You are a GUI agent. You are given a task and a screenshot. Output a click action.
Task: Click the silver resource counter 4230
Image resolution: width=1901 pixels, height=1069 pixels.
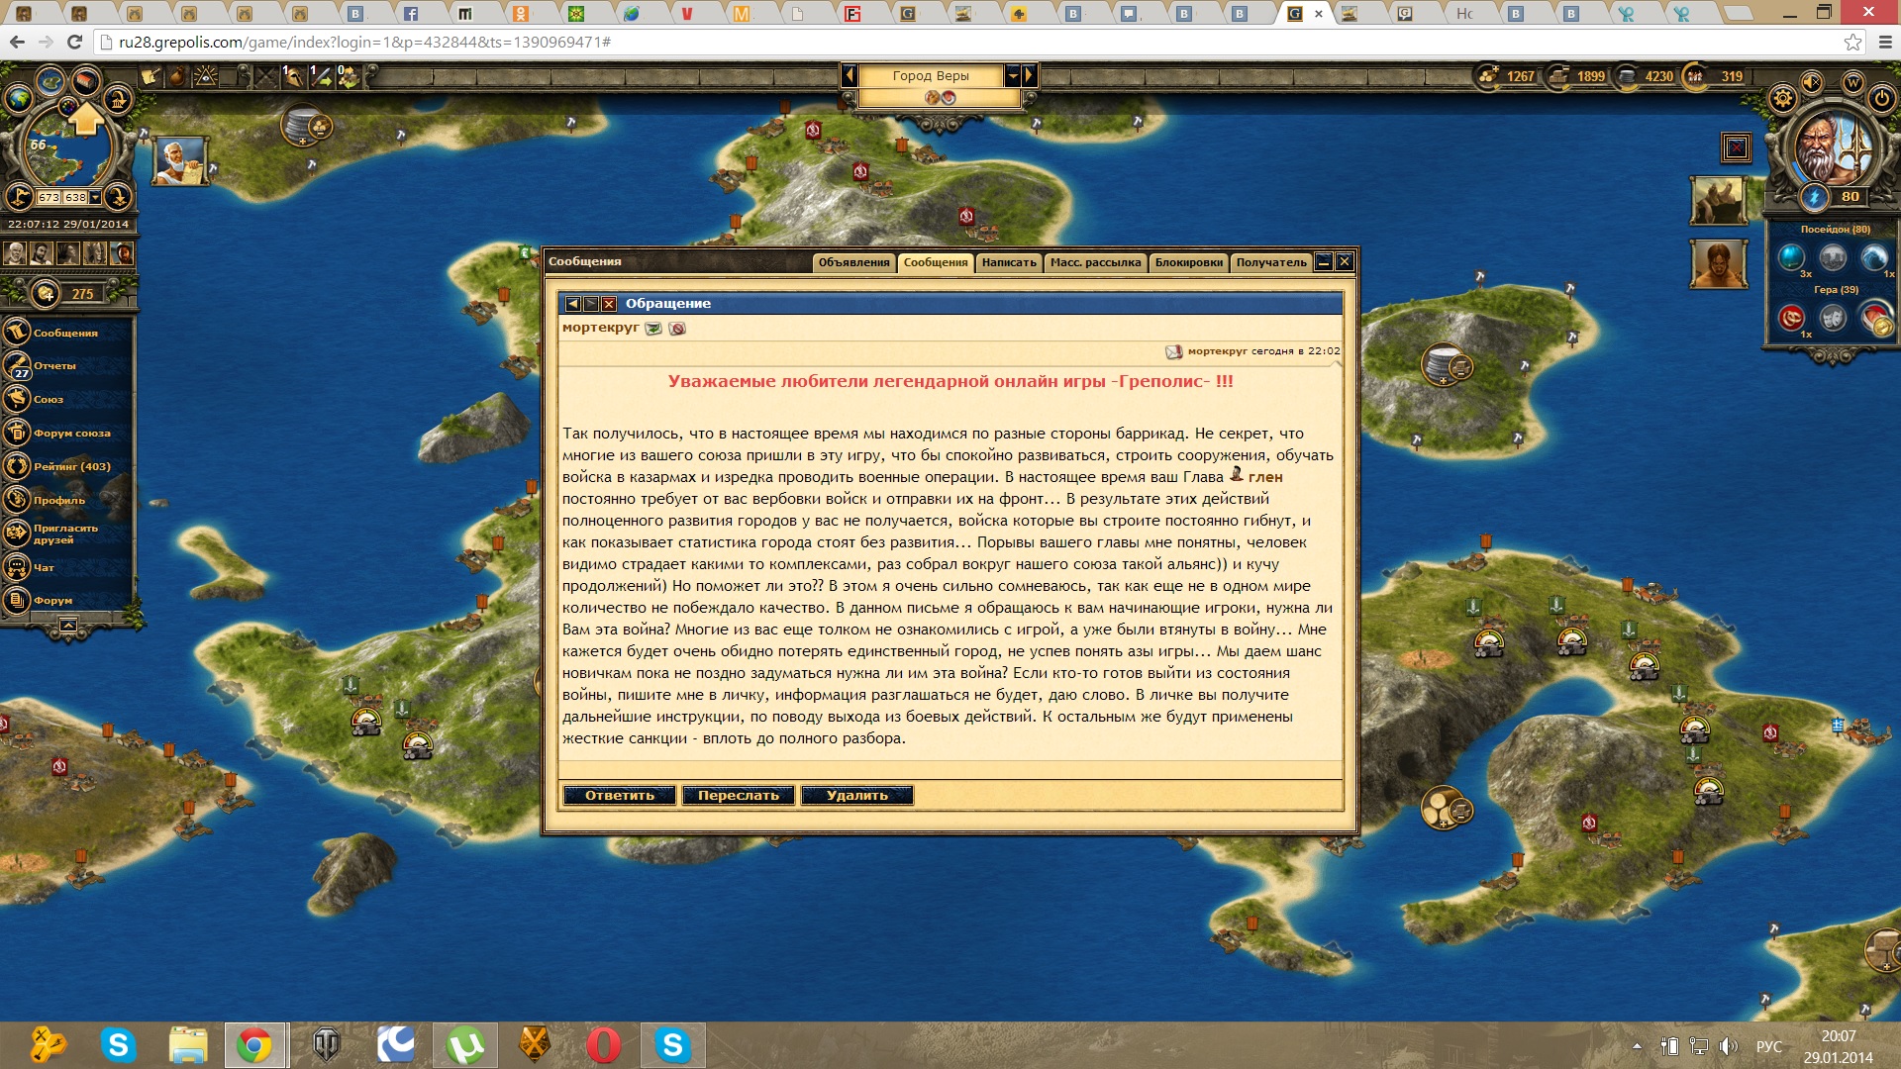point(1646,76)
